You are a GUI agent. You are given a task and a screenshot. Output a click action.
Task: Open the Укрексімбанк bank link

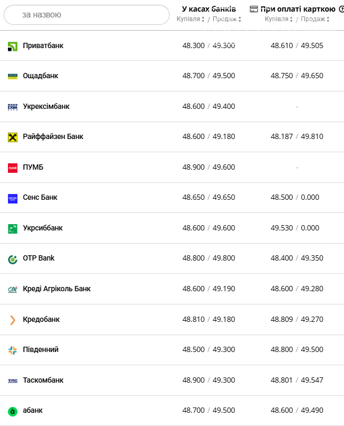[46, 106]
